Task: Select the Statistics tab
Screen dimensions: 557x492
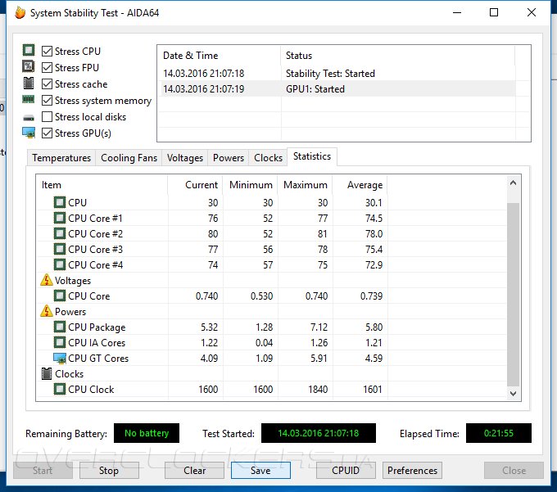Action: [x=312, y=156]
